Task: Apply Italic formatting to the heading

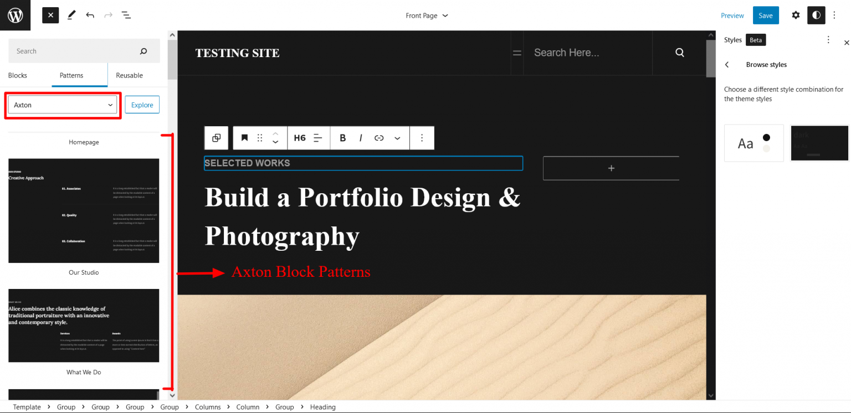Action: (361, 137)
